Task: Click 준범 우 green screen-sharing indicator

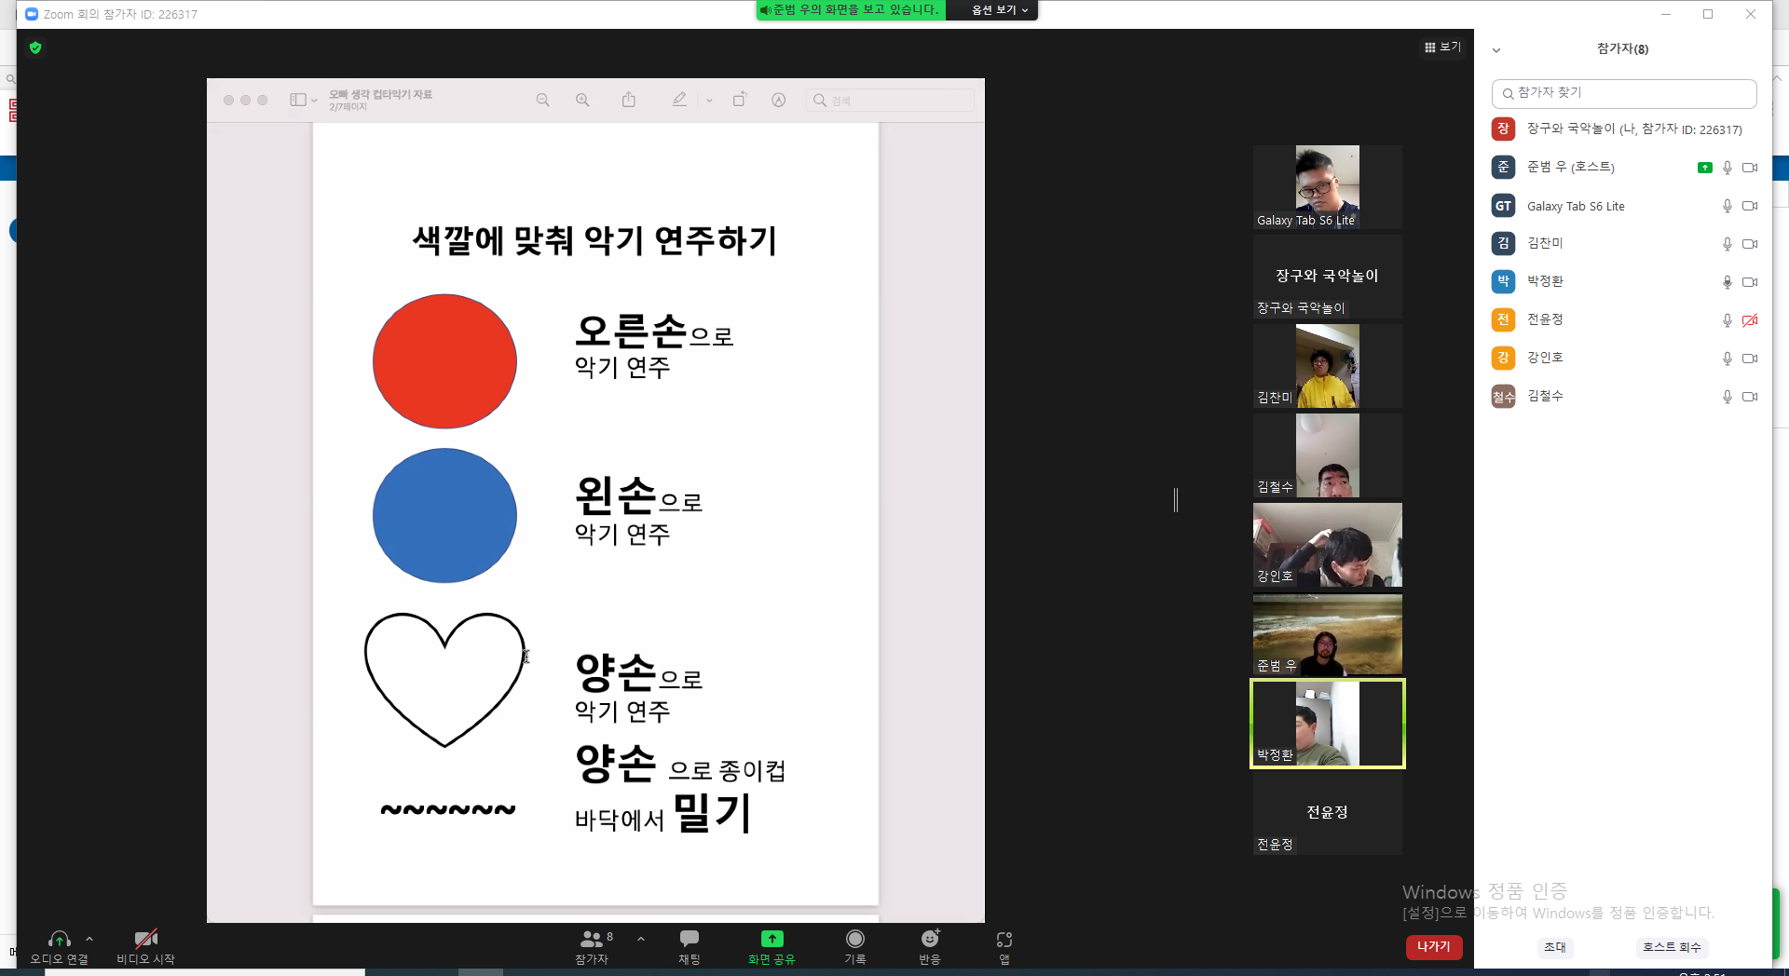Action: (1704, 168)
